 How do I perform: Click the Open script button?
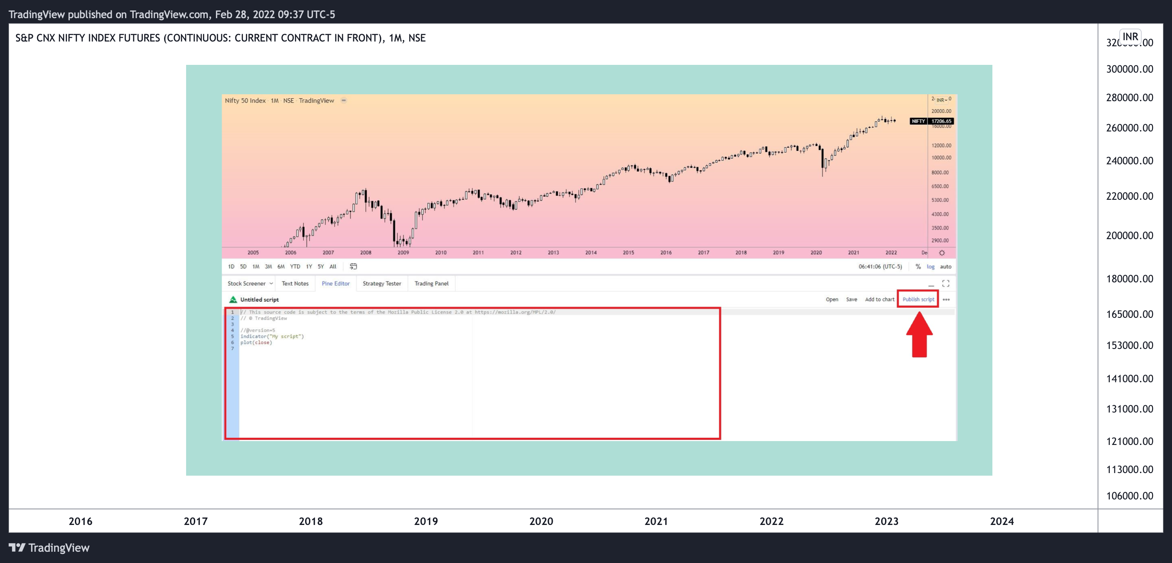[x=832, y=300]
